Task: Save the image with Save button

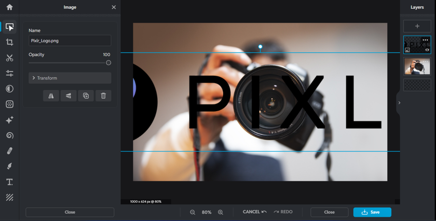Action: [x=372, y=212]
